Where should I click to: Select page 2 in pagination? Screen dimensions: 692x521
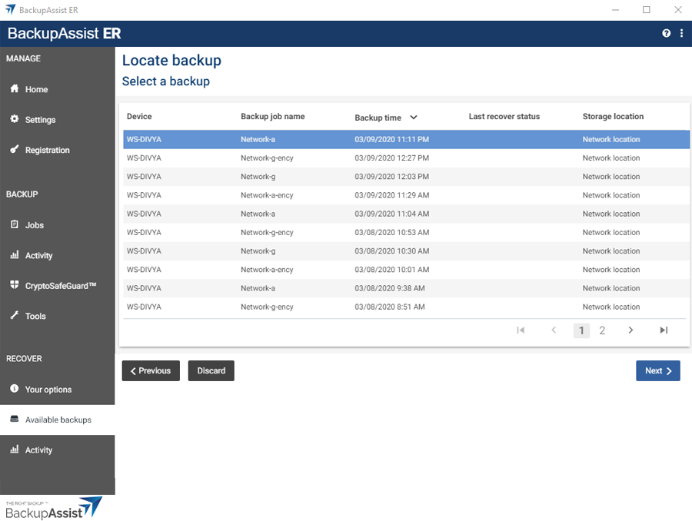(602, 330)
